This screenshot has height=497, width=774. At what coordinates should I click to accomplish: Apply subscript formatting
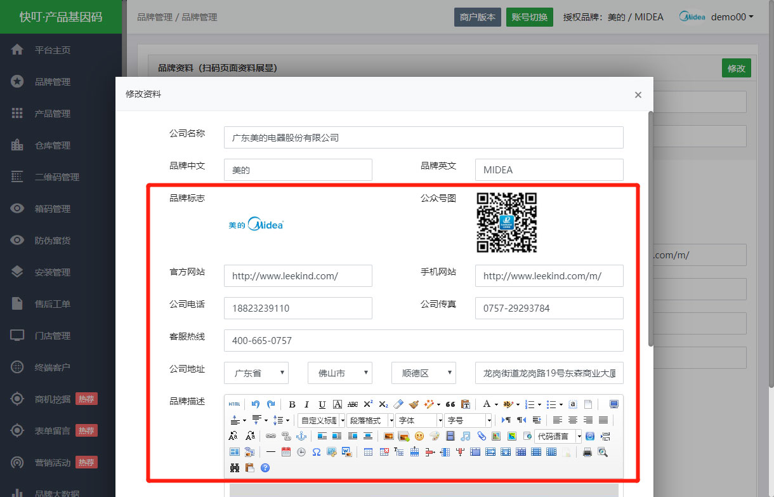pyautogui.click(x=383, y=404)
